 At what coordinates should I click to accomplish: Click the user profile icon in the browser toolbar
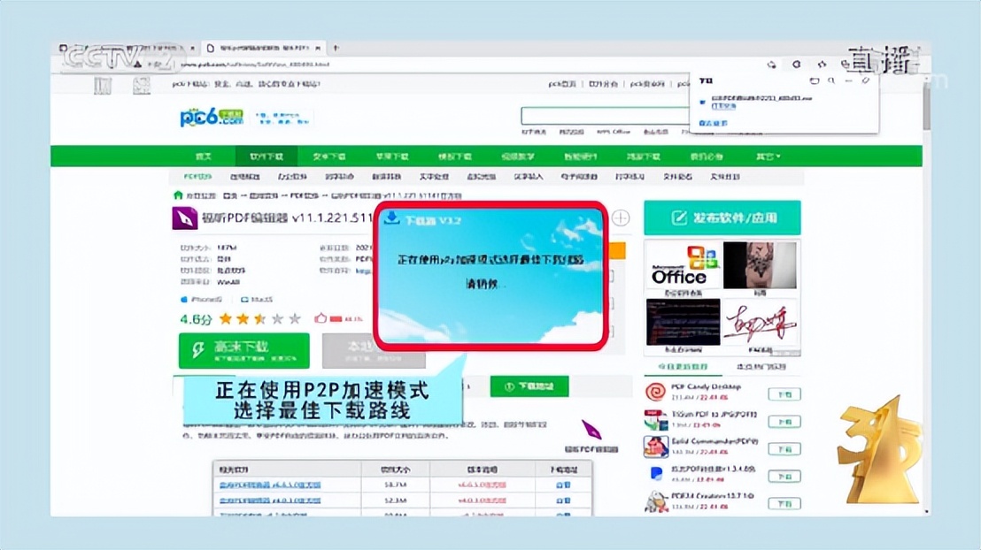coord(822,64)
